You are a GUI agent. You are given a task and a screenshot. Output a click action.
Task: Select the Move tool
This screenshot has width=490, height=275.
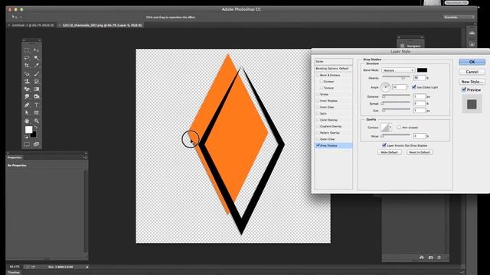(37, 50)
